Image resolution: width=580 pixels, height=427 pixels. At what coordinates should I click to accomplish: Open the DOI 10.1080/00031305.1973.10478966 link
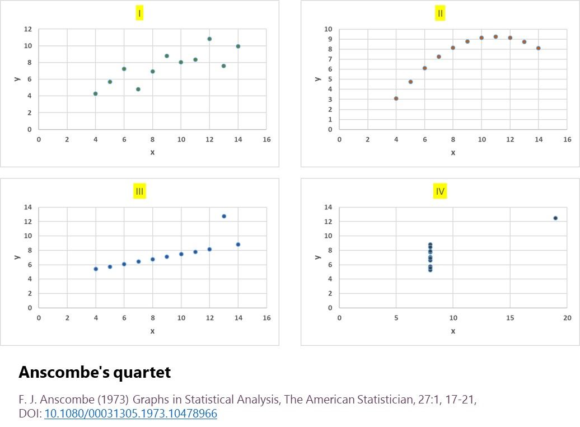[130, 414]
